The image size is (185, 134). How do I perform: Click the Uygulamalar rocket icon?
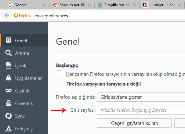pos(9,78)
